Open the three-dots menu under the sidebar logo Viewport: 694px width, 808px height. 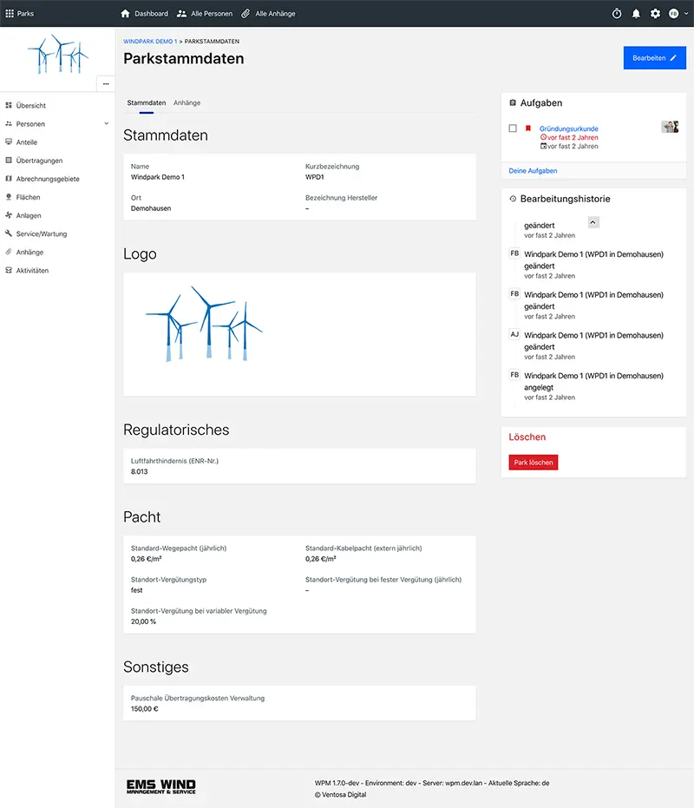tap(106, 84)
